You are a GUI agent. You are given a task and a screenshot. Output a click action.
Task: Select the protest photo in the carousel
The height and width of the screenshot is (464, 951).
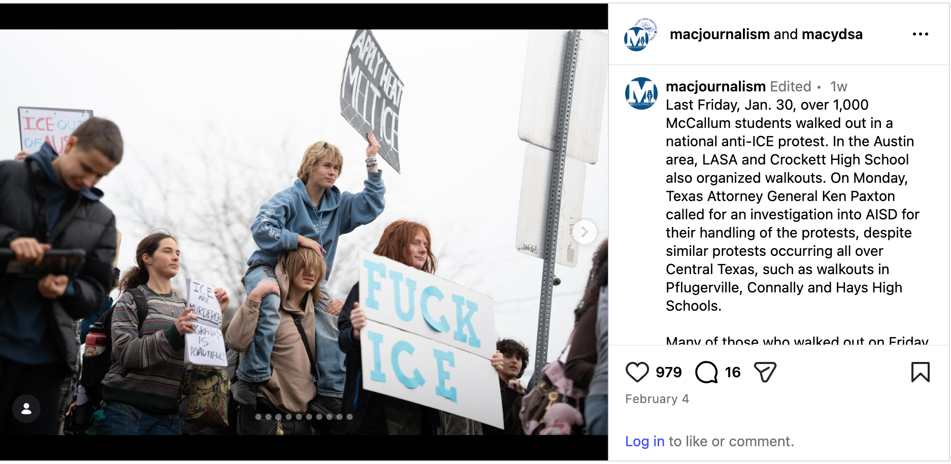pos(304,232)
